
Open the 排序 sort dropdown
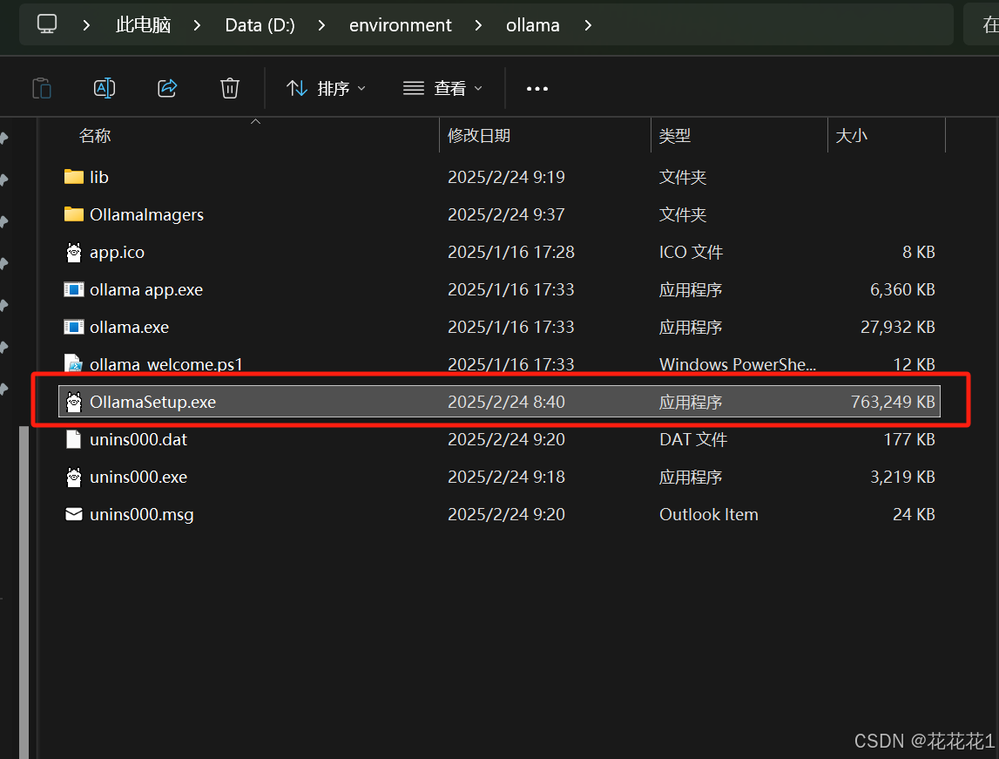pyautogui.click(x=327, y=88)
